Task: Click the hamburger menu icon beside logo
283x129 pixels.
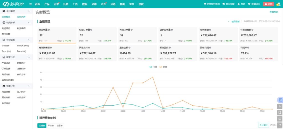Action: [30, 4]
